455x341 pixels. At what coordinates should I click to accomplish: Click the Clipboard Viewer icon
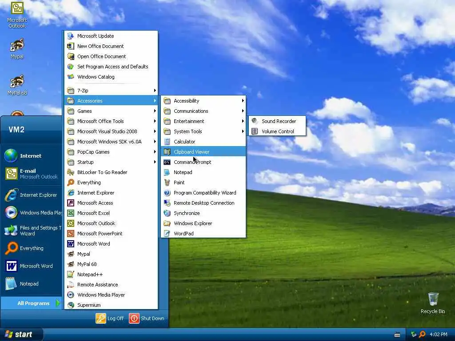[167, 152]
